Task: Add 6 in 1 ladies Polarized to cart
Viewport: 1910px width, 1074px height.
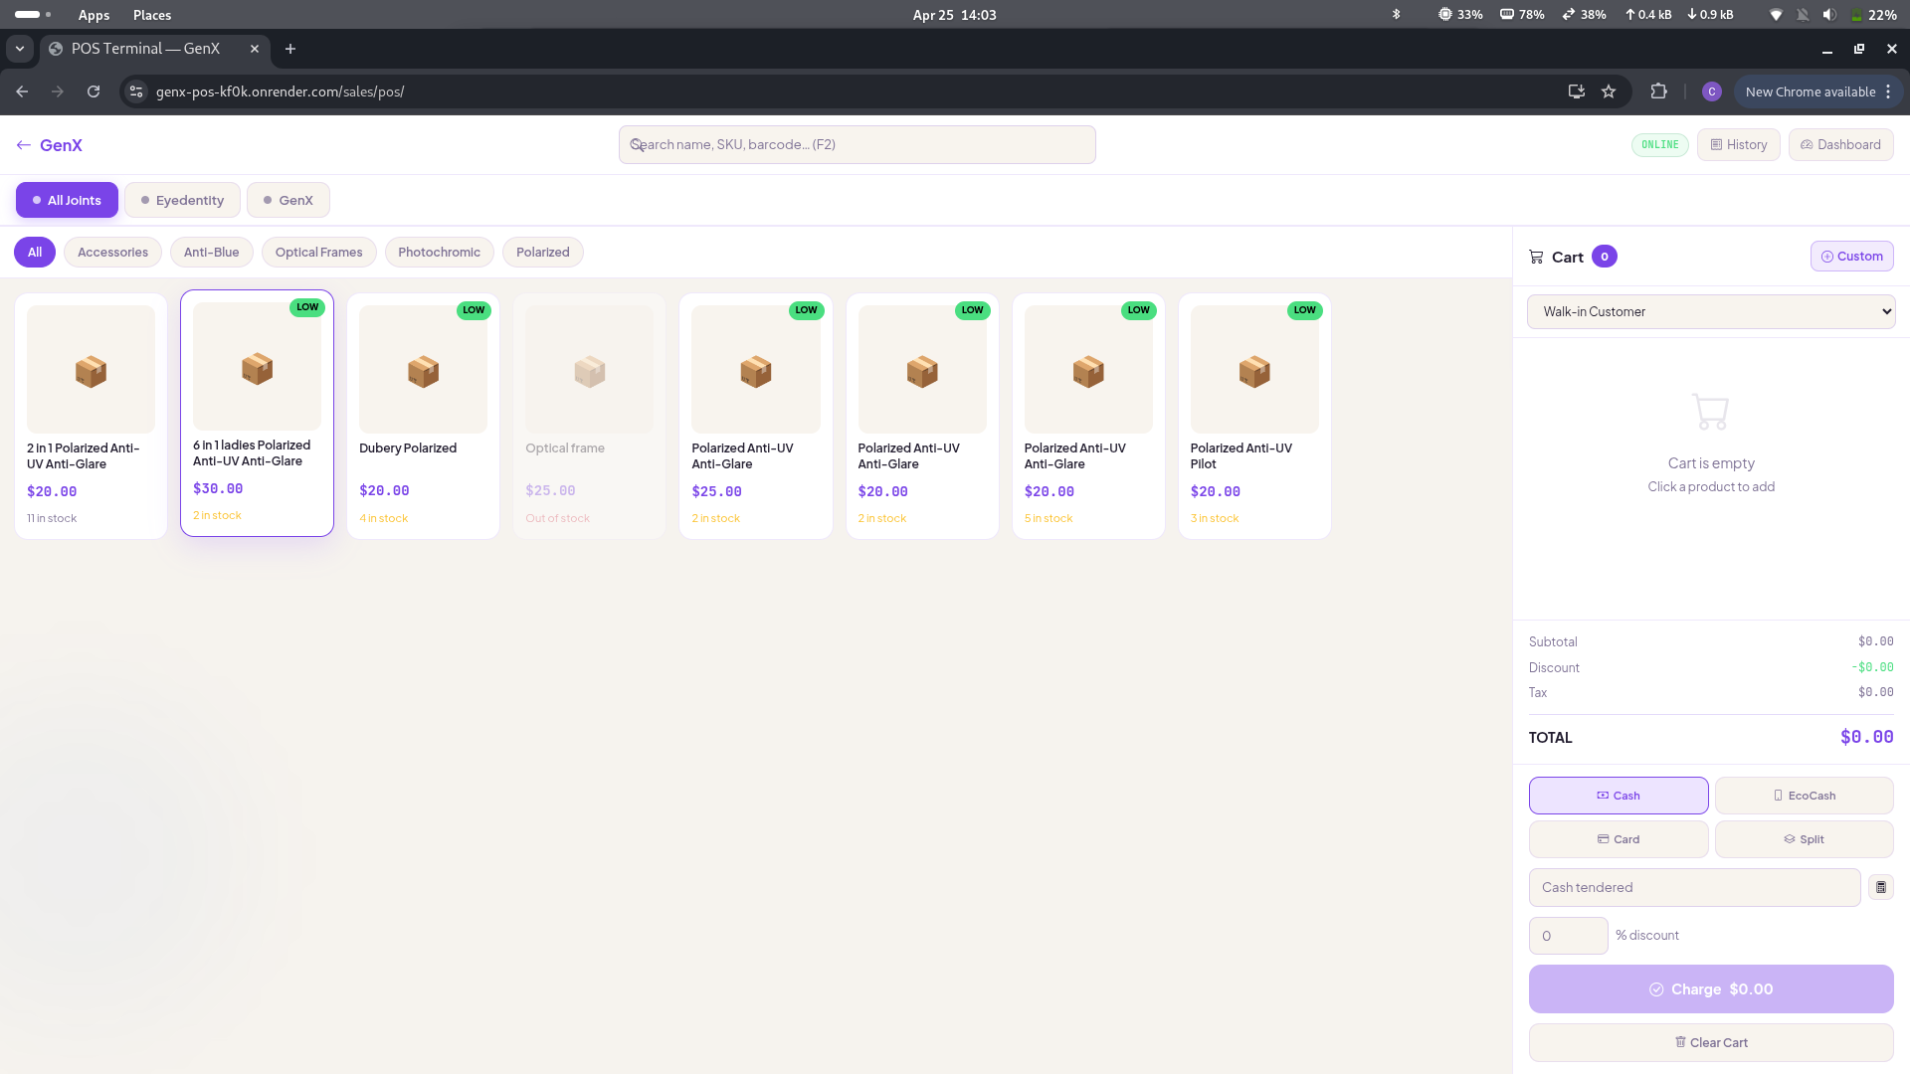Action: pos(257,414)
